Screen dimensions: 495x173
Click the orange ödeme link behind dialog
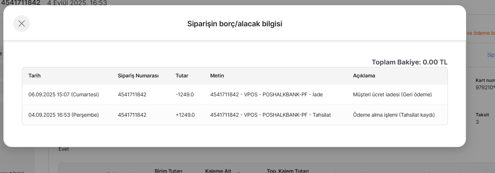(x=480, y=33)
